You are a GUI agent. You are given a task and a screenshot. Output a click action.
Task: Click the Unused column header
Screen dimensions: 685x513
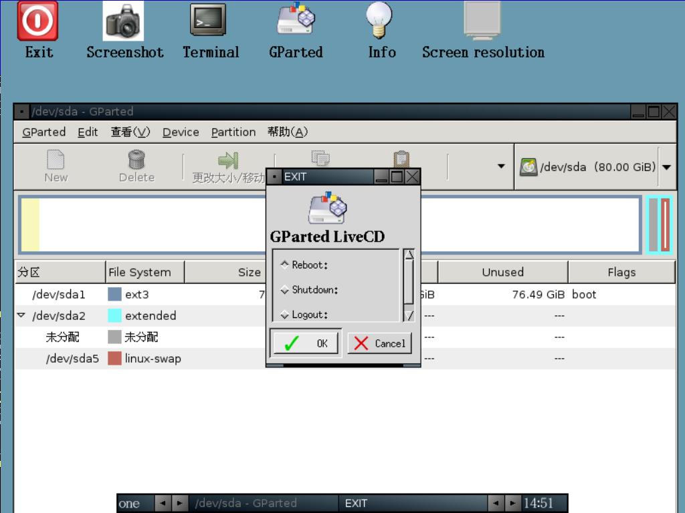tap(502, 273)
